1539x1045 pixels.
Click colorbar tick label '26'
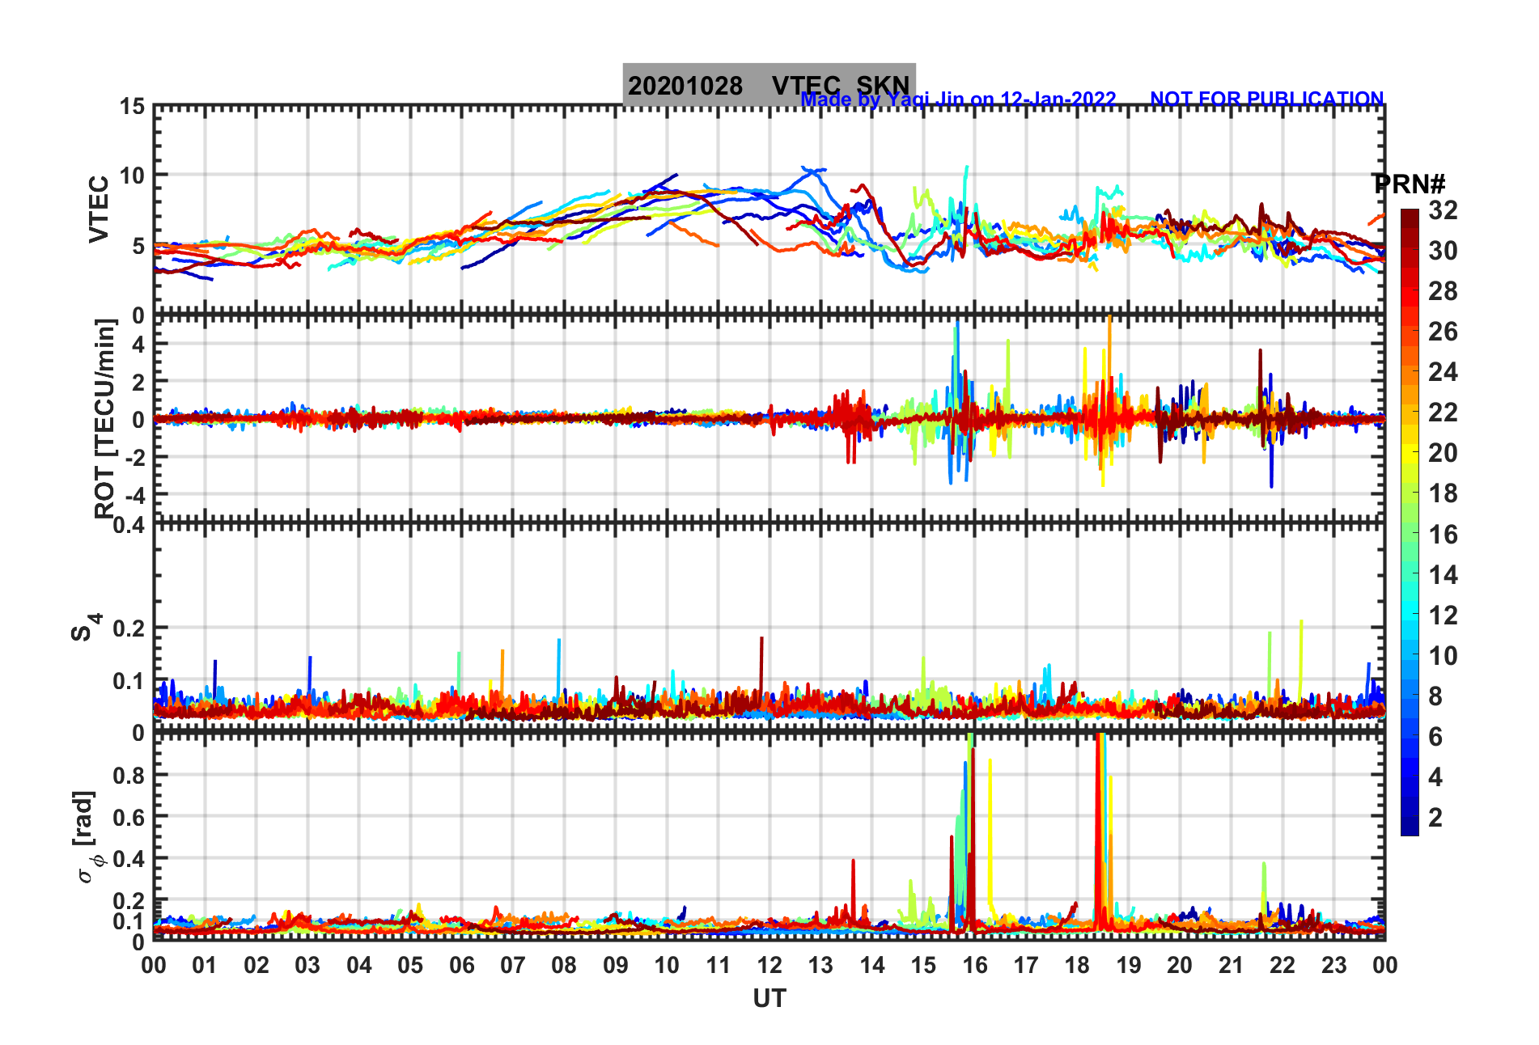tap(1443, 332)
